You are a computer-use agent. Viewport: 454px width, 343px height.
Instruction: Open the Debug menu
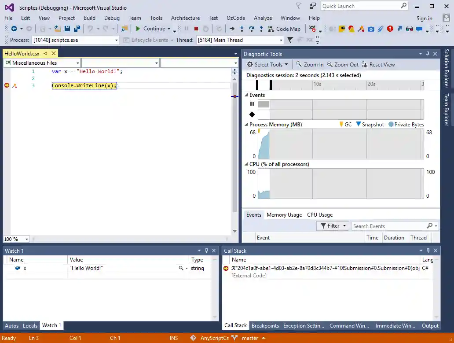(112, 18)
